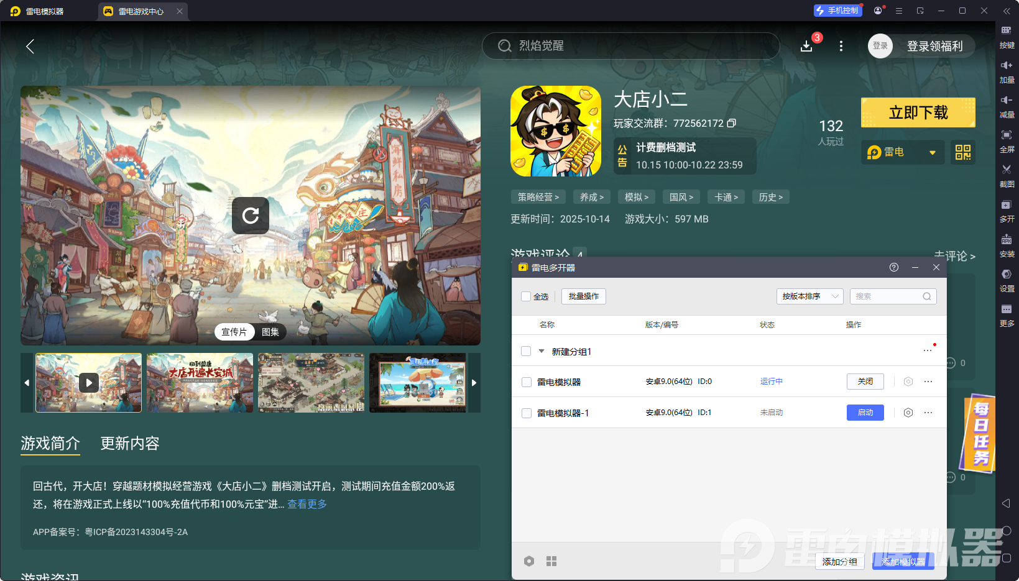Copy the player group number 772562172
1019x581 pixels.
(732, 123)
